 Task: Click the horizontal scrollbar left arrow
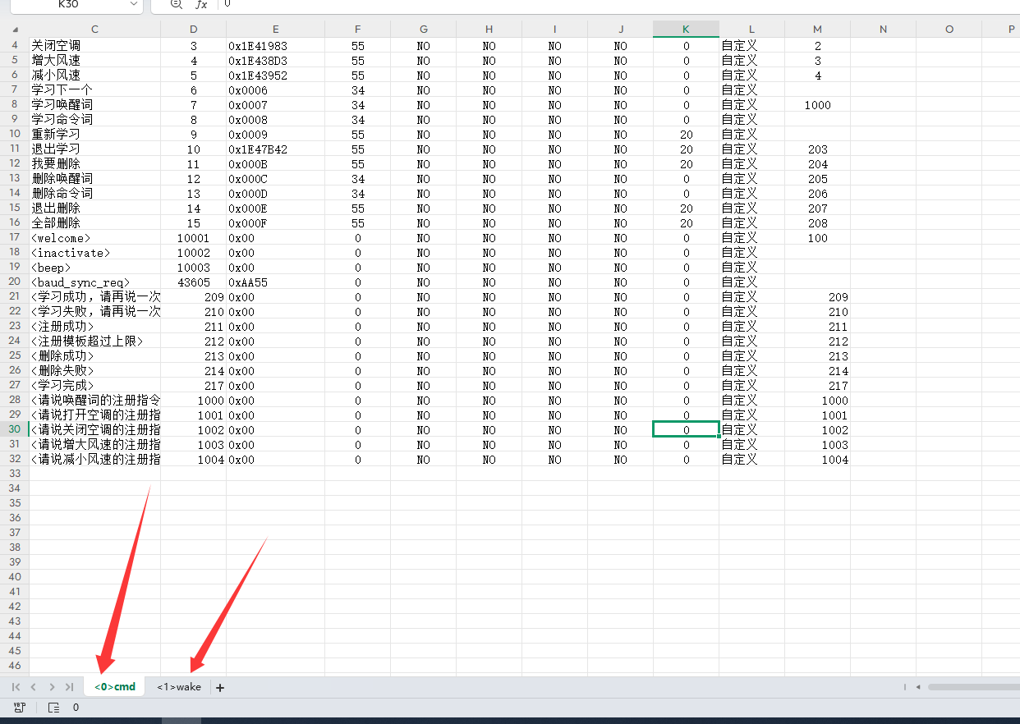point(920,687)
